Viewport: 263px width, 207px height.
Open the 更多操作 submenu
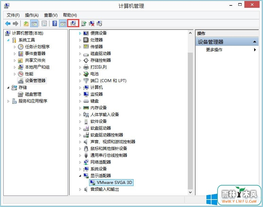[255, 50]
